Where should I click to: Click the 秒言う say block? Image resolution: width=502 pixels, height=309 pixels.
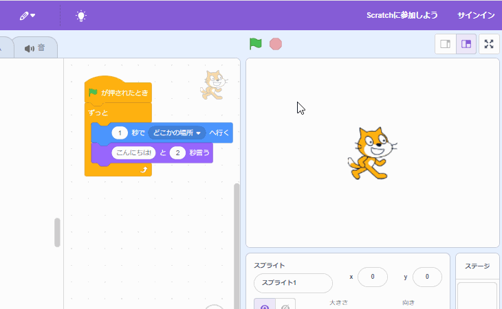coord(199,152)
